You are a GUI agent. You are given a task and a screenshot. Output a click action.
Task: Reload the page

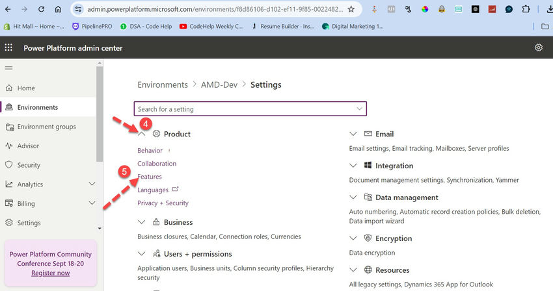(41, 9)
